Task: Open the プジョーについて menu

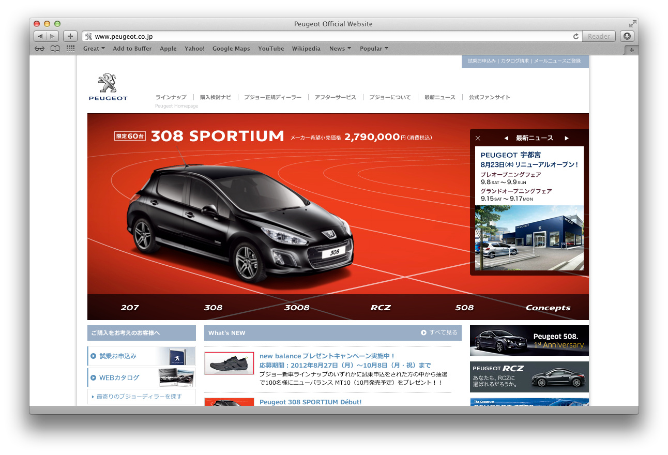Action: (x=390, y=97)
